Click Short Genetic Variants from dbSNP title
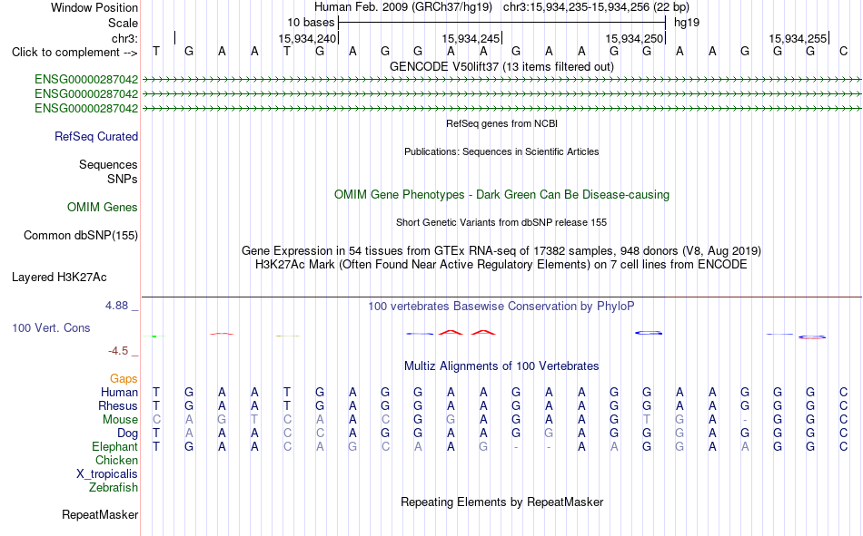Screen dimensions: 863x536 click(501, 222)
